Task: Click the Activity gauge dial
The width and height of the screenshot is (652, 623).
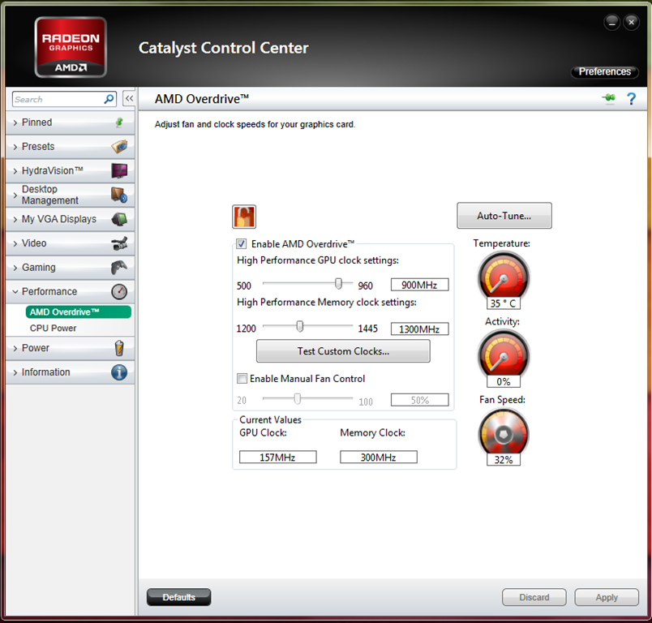Action: pos(503,354)
